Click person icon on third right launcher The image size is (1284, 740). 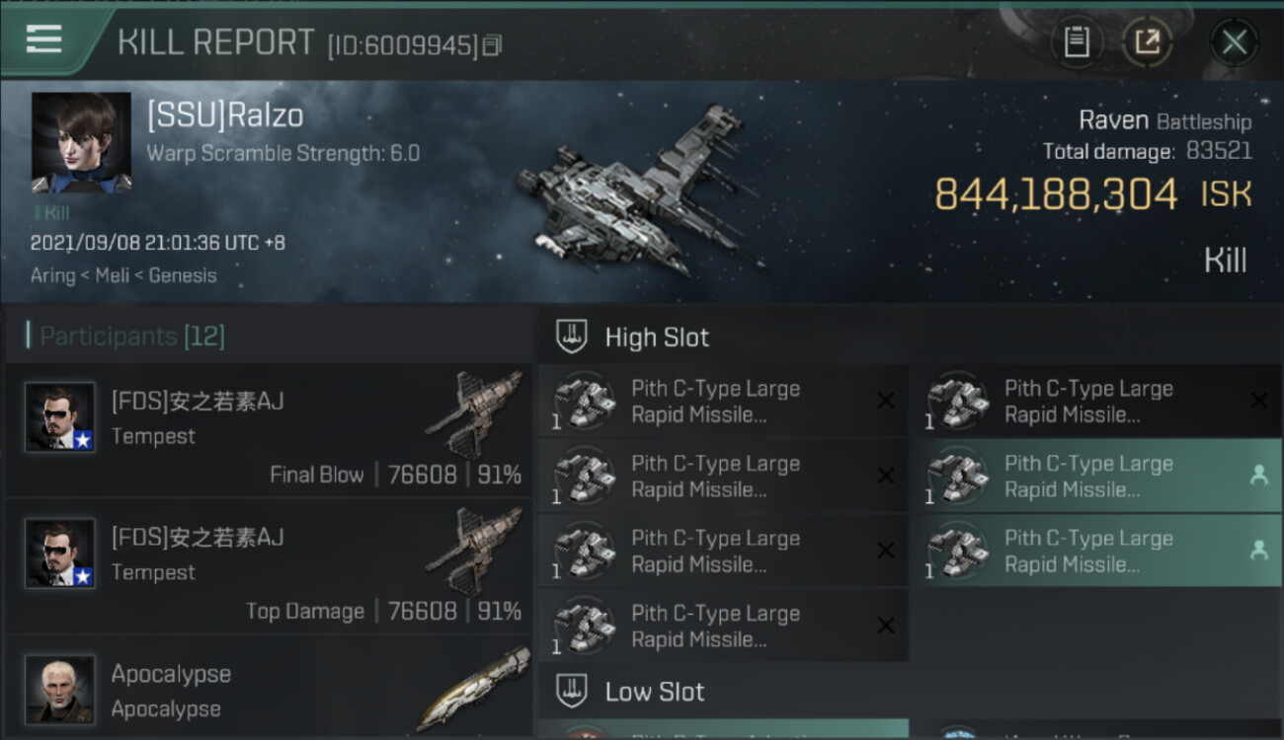(x=1258, y=550)
